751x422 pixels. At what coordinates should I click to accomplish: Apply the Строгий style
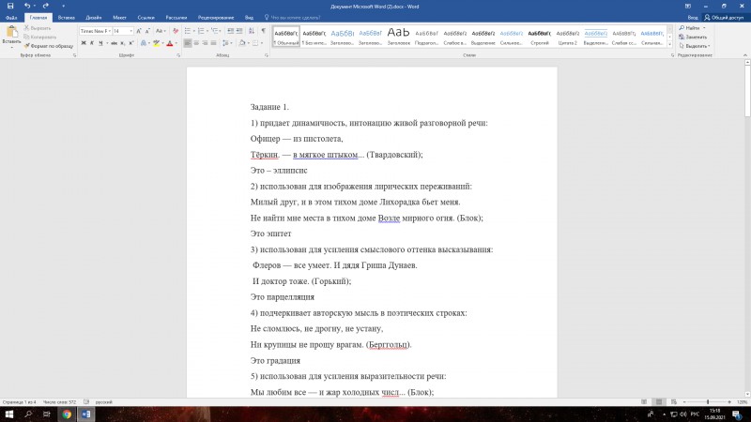click(539, 37)
